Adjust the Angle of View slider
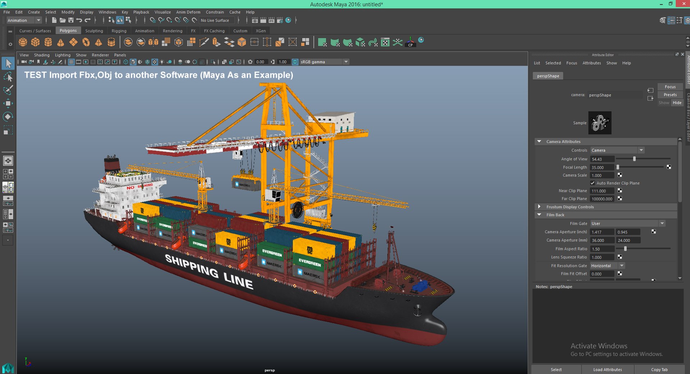This screenshot has height=374, width=690. [x=634, y=159]
